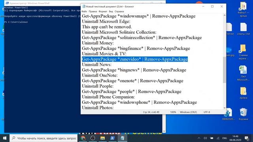Open OBS Studio from the taskbar
The width and height of the screenshot is (253, 142).
pos(93,138)
